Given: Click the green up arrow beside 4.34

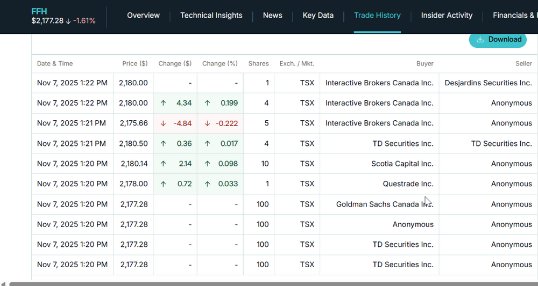Looking at the screenshot, I should point(164,103).
